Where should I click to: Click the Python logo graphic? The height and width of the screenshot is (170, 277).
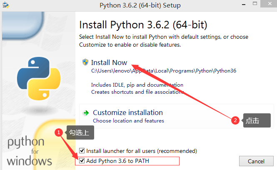click(39, 78)
